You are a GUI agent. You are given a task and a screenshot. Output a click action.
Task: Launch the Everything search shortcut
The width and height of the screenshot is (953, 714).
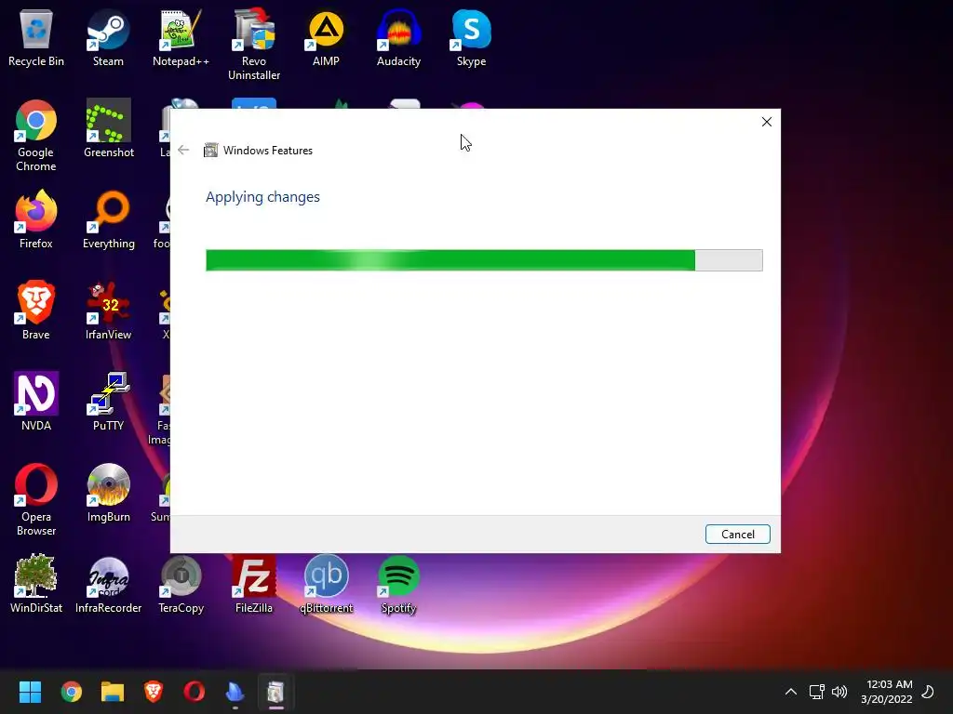(108, 219)
